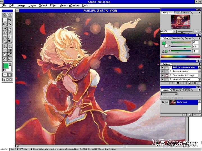Image resolution: width=202 pixels, height=151 pixels.
Task: Select the Paint Bucket tool
Action: [5, 55]
